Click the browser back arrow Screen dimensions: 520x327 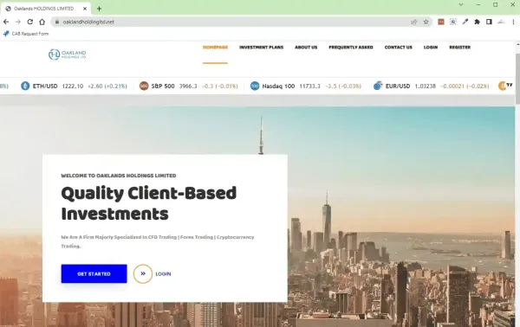[6, 22]
